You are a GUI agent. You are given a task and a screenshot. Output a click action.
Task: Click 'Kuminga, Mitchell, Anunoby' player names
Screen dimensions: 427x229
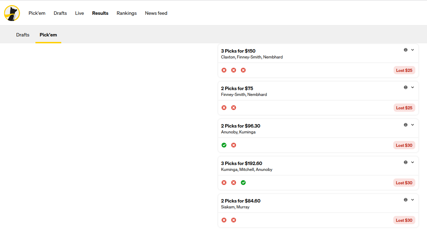pyautogui.click(x=247, y=170)
